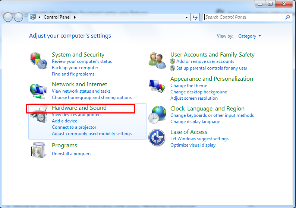296x208 pixels.
Task: Click the shield icon beside Add or remove user accounts
Action: pos(173,61)
